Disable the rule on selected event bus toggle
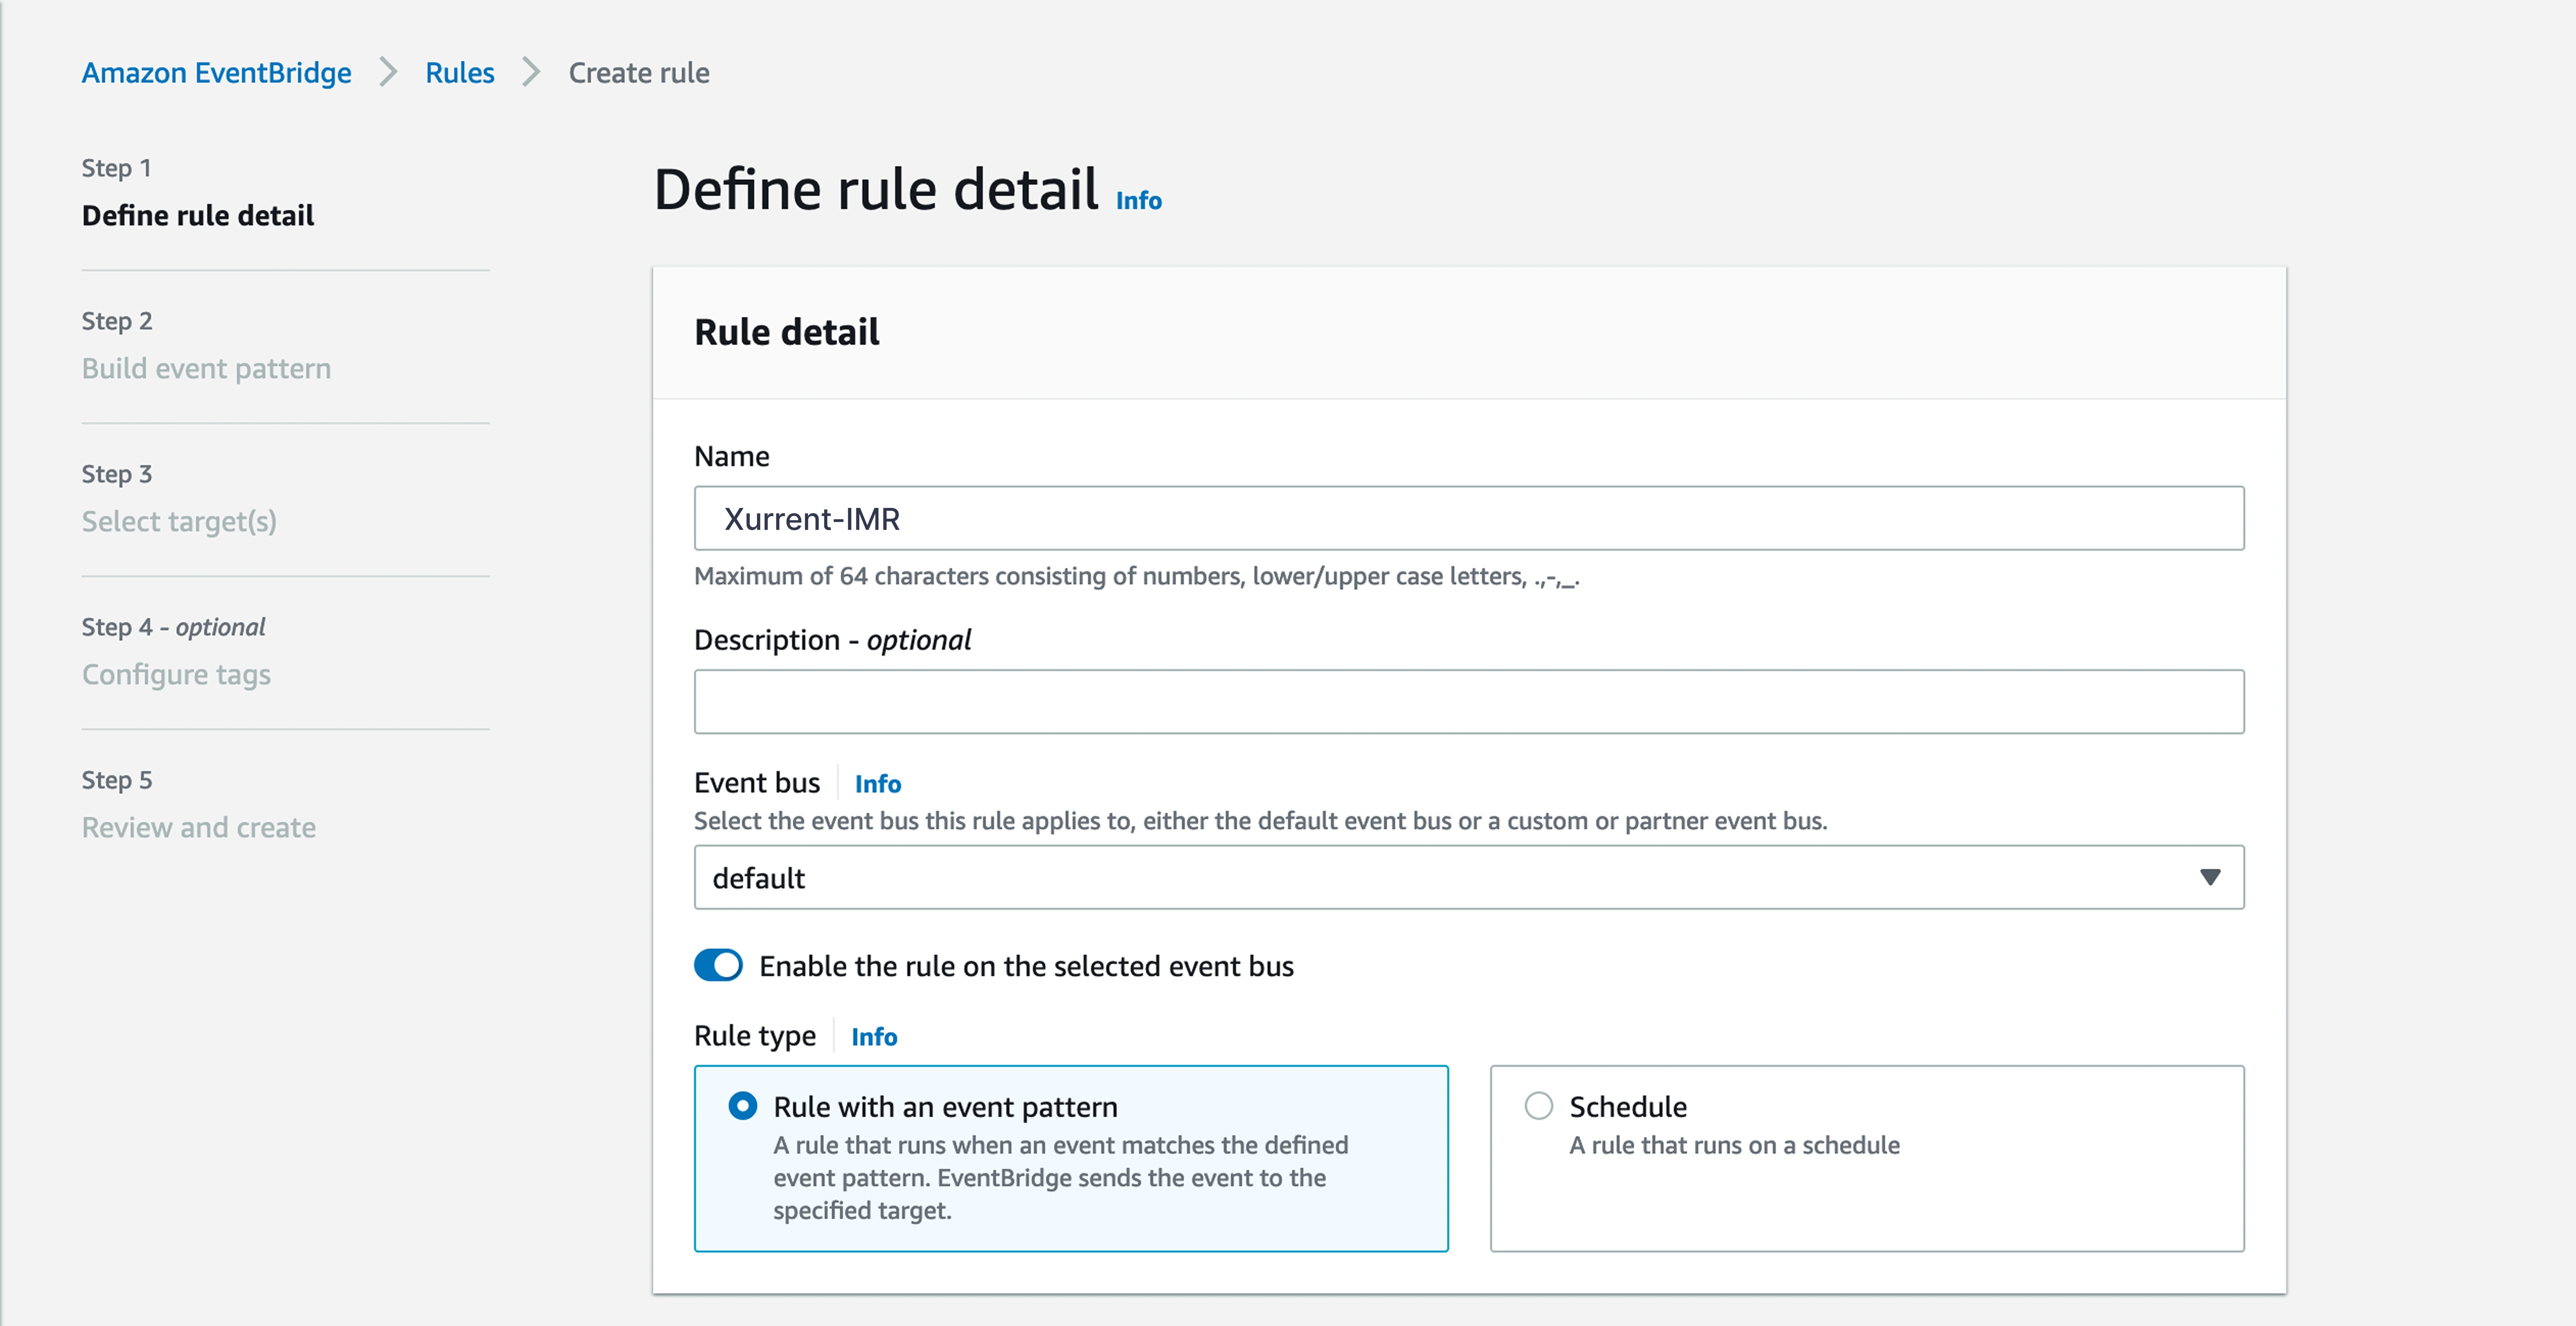The image size is (2576, 1326). click(718, 965)
